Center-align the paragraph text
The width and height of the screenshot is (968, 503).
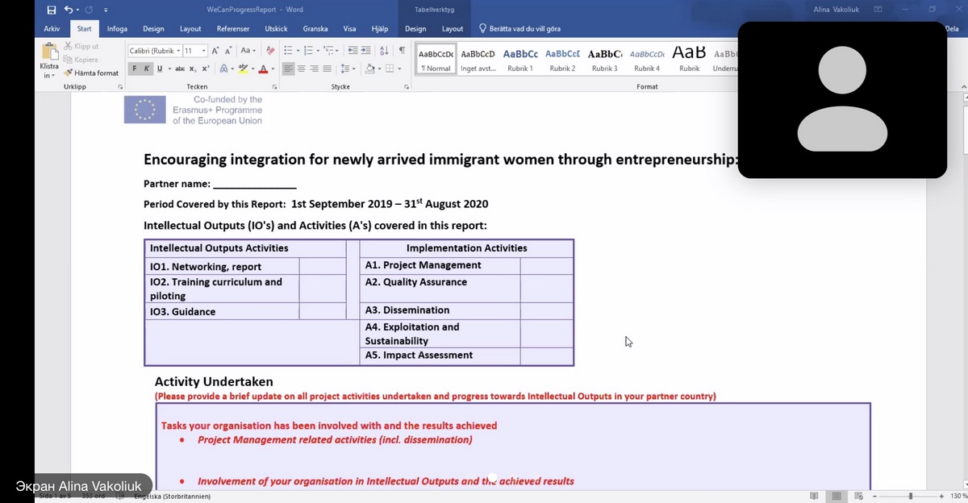(302, 69)
